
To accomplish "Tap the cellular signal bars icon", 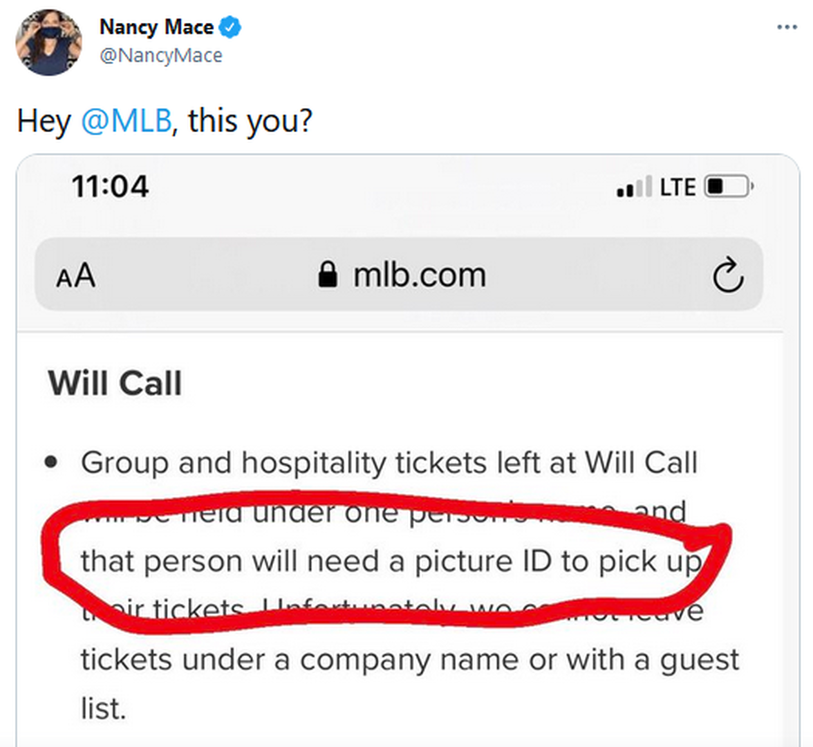I will point(633,187).
